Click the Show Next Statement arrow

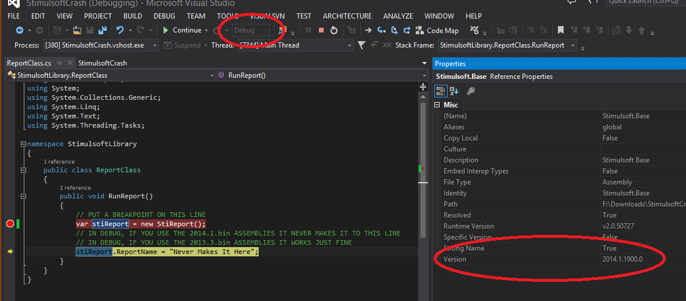[368, 30]
